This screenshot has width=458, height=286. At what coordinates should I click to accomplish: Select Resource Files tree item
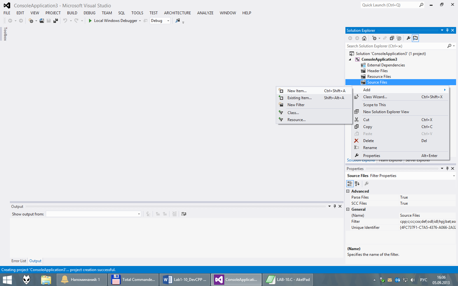[379, 77]
